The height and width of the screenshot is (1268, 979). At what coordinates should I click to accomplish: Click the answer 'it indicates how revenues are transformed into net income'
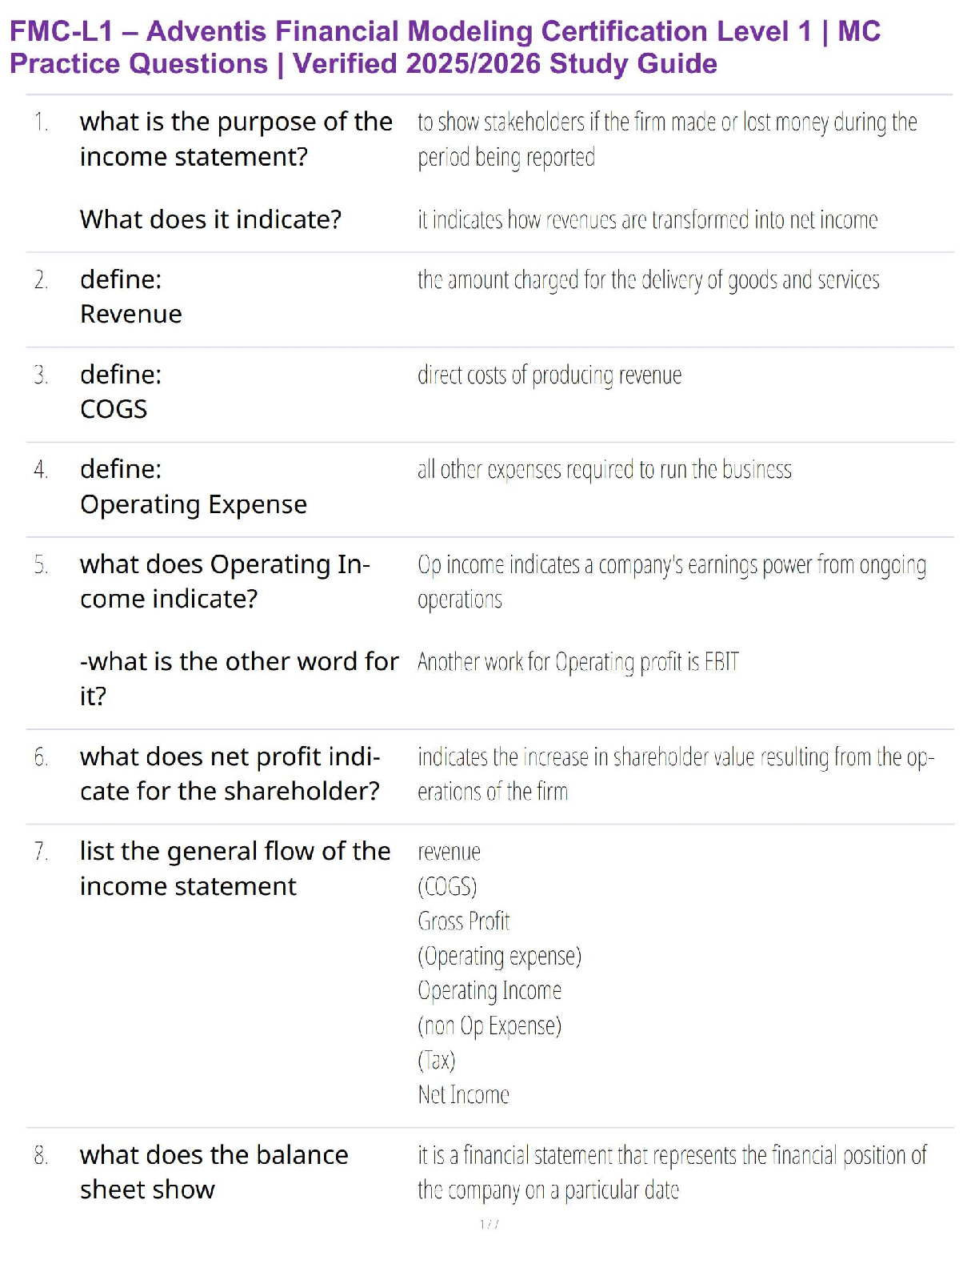click(647, 220)
